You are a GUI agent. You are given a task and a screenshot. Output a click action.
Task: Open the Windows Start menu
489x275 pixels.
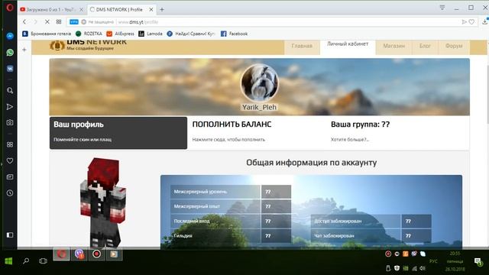(8, 261)
